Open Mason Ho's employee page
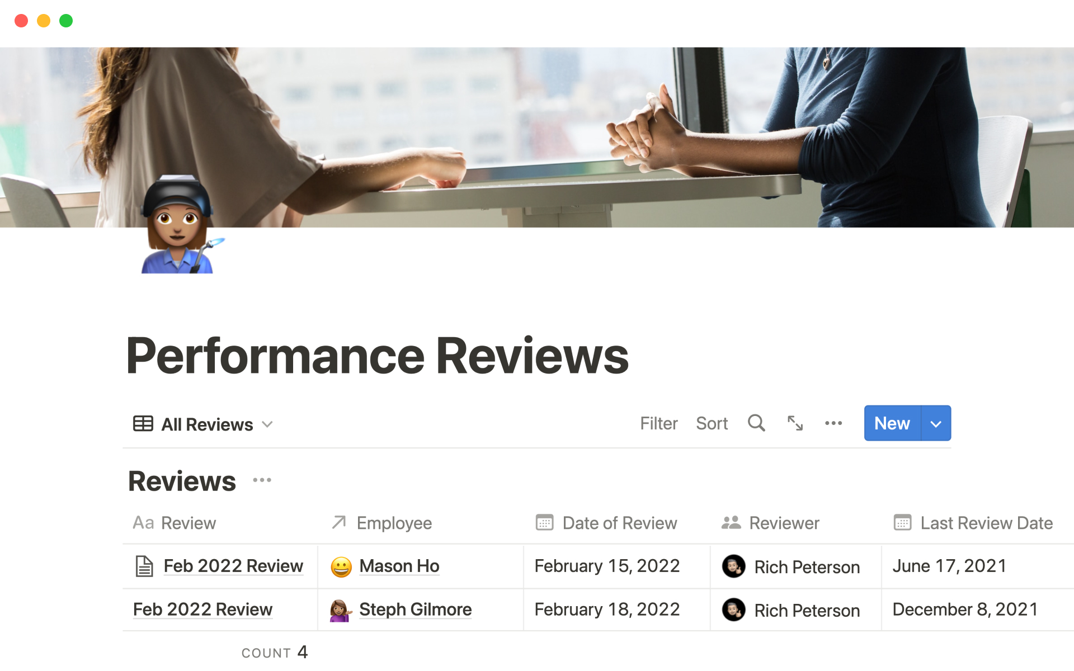The height and width of the screenshot is (671, 1074). tap(399, 566)
